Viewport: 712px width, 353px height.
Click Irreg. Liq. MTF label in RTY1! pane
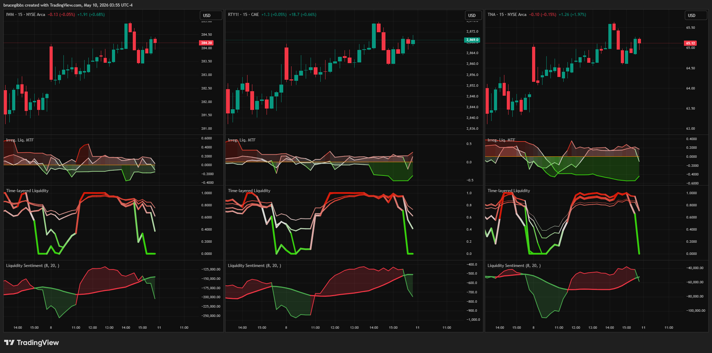tap(242, 140)
